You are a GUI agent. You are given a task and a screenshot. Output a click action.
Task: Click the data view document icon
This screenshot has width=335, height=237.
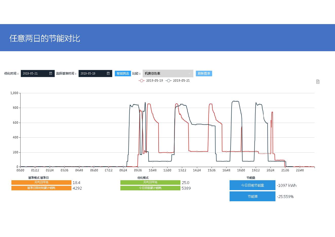point(318,82)
